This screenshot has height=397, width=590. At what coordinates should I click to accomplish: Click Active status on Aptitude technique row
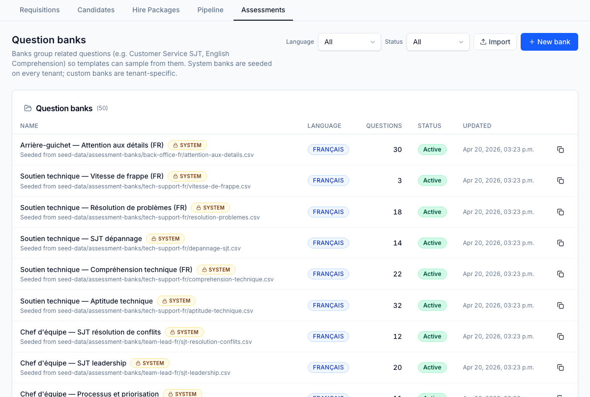432,305
